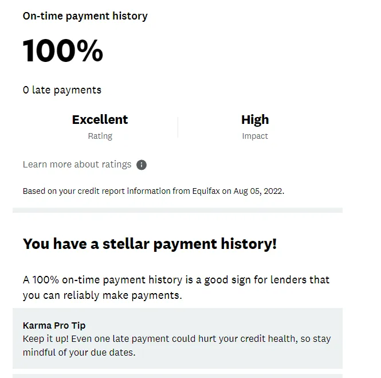Click the Aug 05, 2022 date text

pos(258,191)
